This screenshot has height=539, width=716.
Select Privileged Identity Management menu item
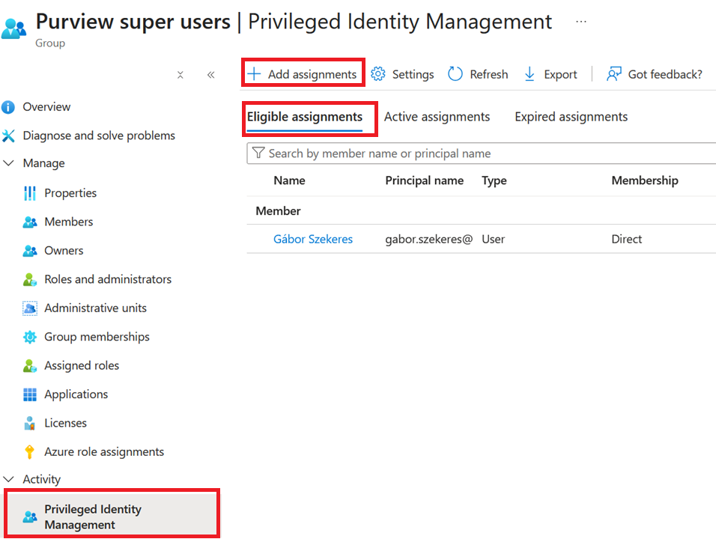112,514
